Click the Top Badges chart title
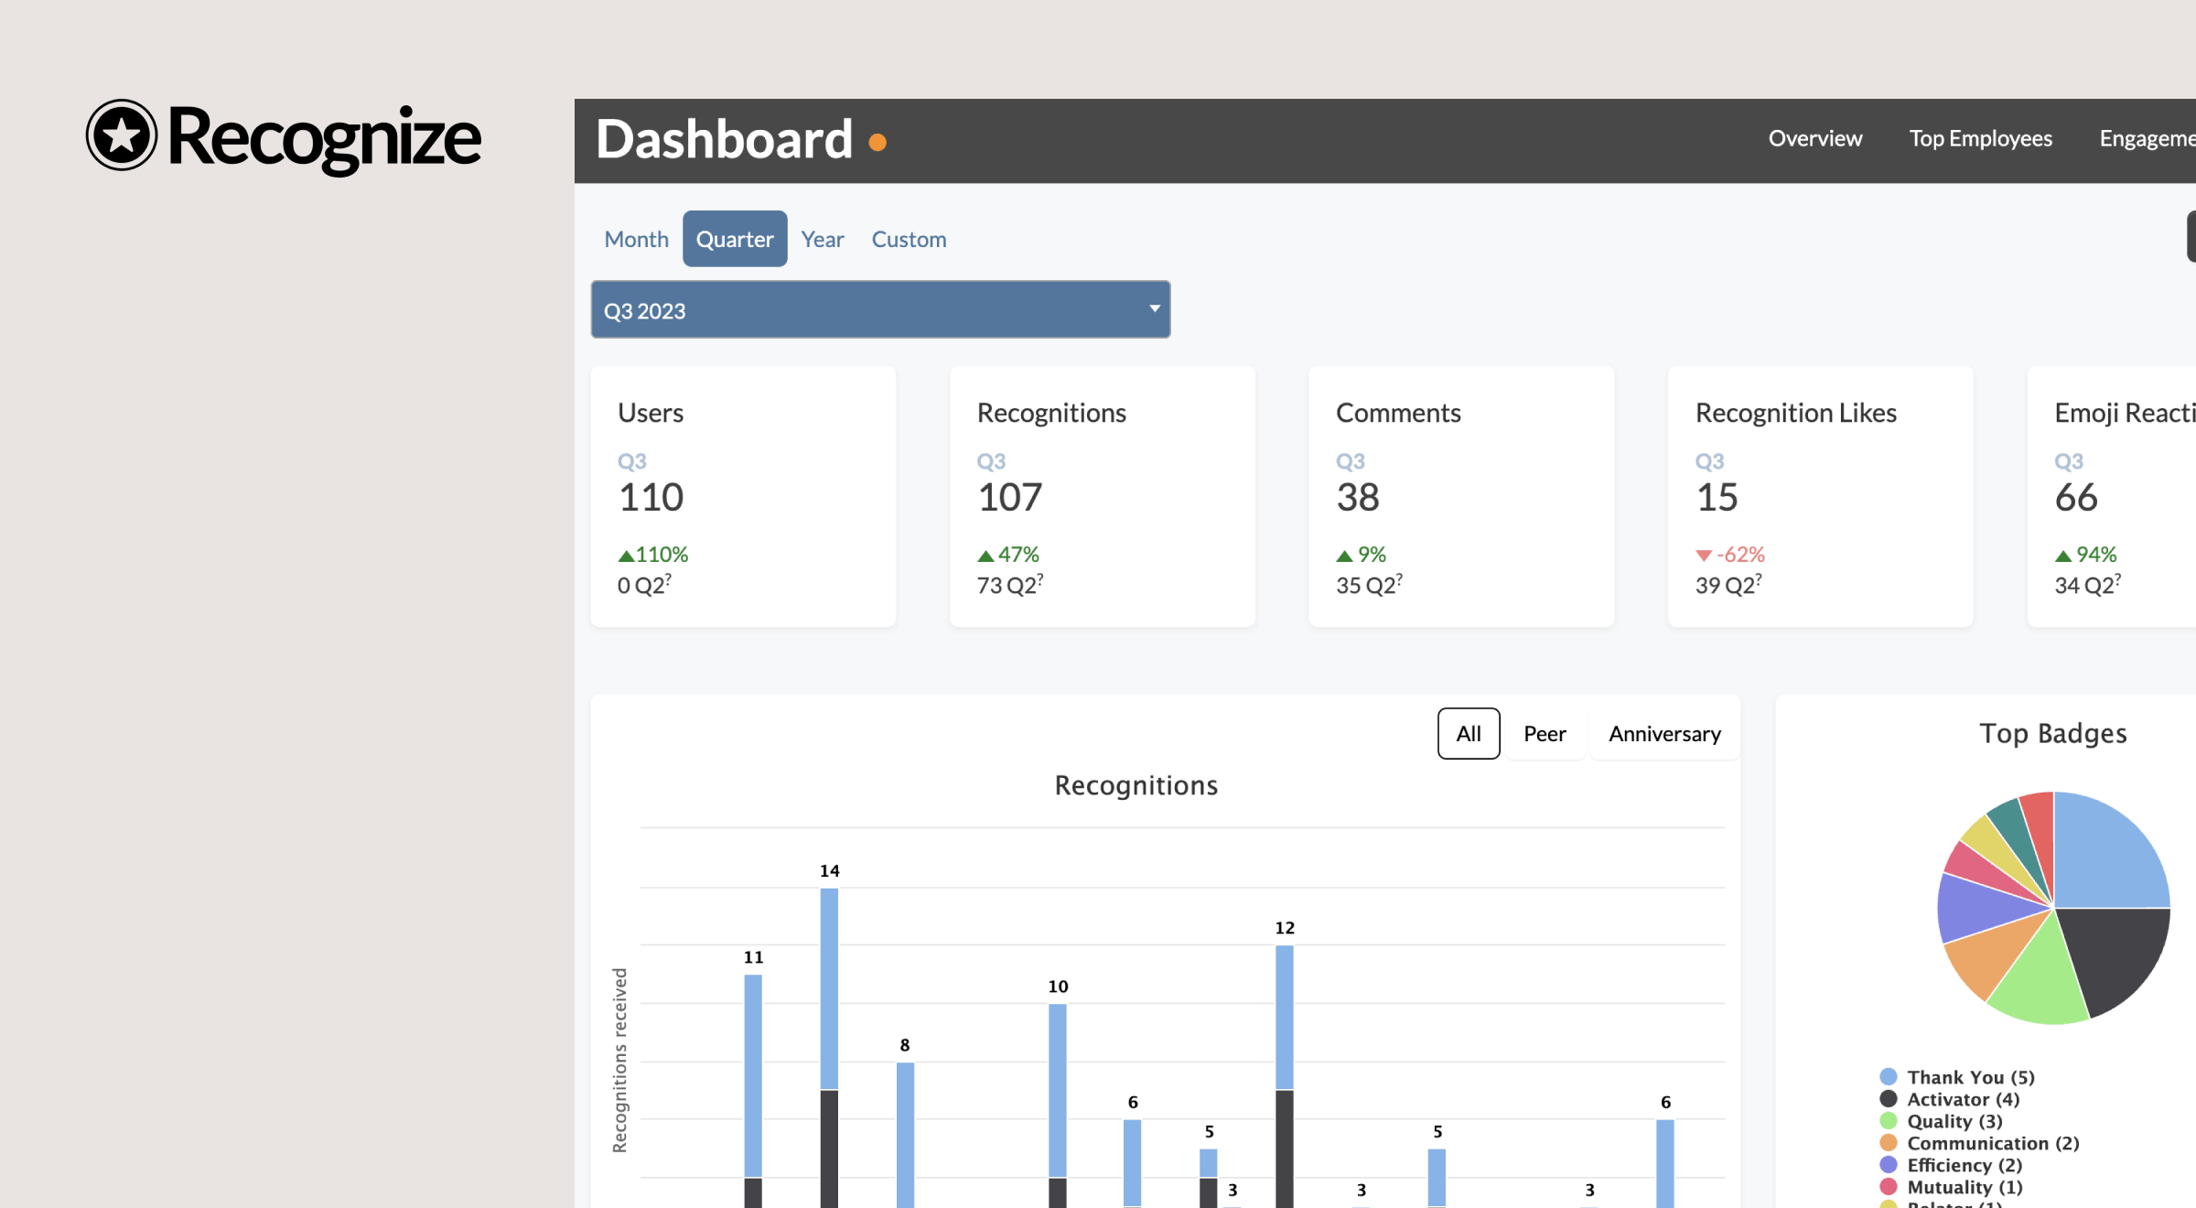The image size is (2196, 1208). 2053,734
